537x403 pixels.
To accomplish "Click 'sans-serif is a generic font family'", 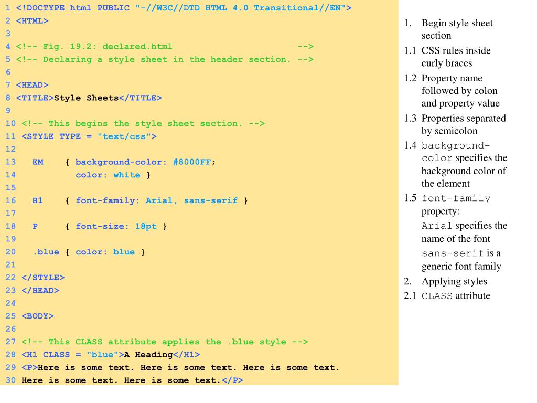I will point(461,259).
